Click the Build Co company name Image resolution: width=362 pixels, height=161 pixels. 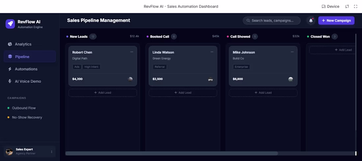pyautogui.click(x=238, y=58)
